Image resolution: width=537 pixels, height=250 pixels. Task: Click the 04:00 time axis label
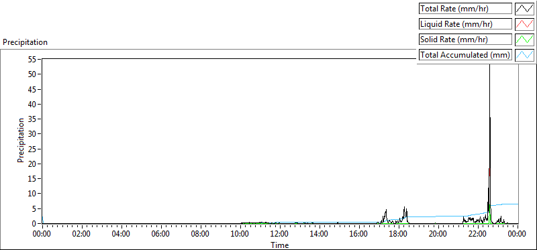point(121,234)
